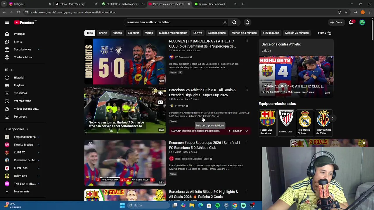Open Windows Start menu on taskbar
The image size is (374, 210).
pos(122,205)
